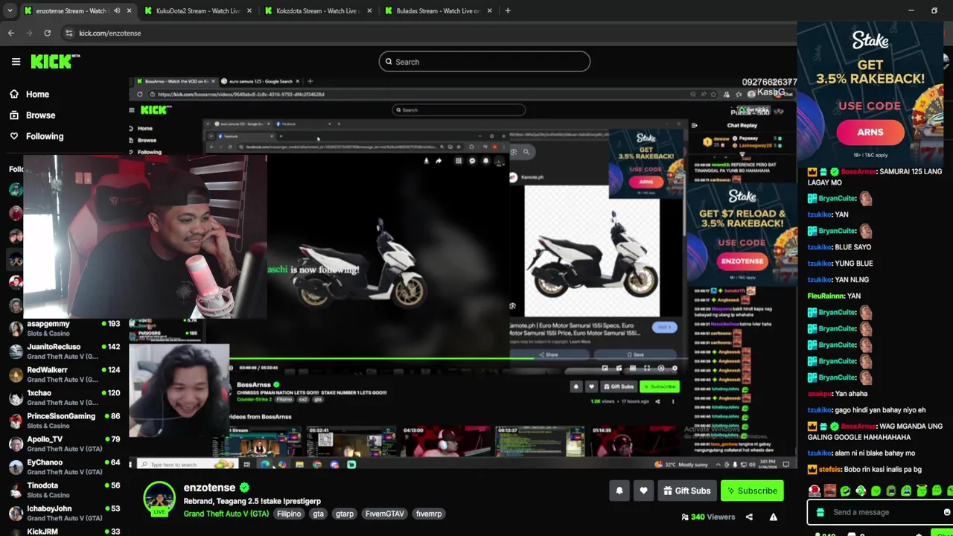Open RedWalkerr channel in sidebar

point(64,374)
